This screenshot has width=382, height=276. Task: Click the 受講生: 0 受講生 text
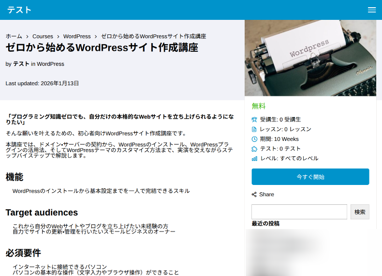click(280, 119)
